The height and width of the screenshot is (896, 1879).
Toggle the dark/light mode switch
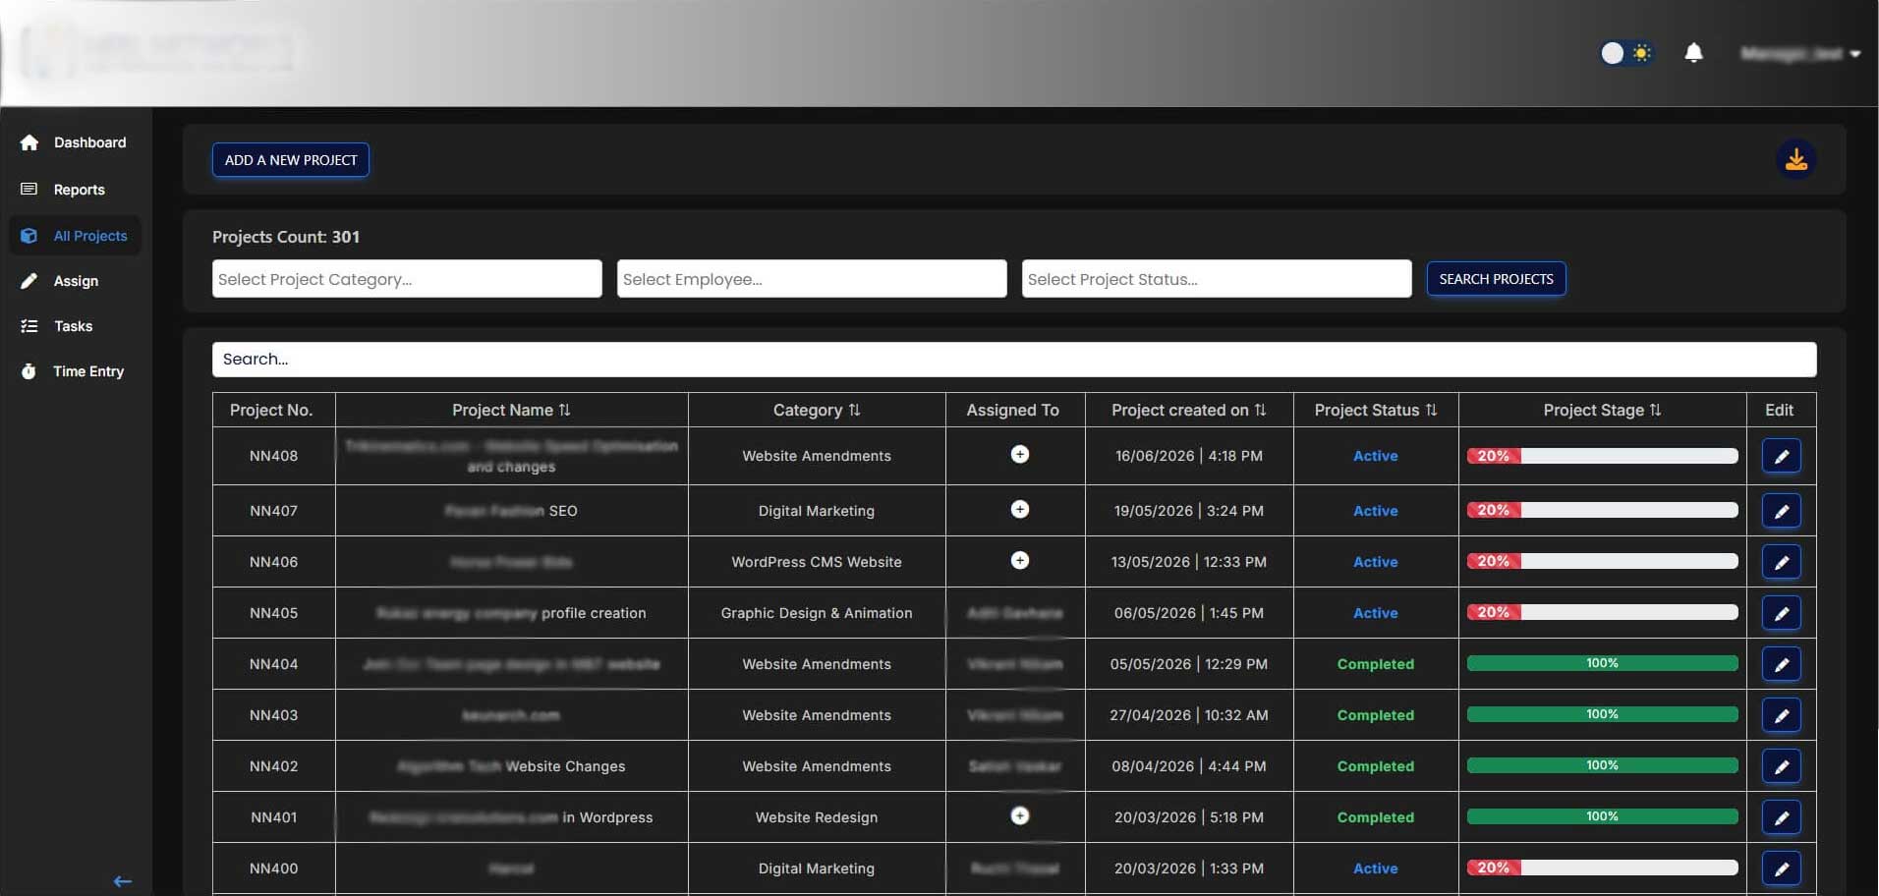click(1625, 52)
